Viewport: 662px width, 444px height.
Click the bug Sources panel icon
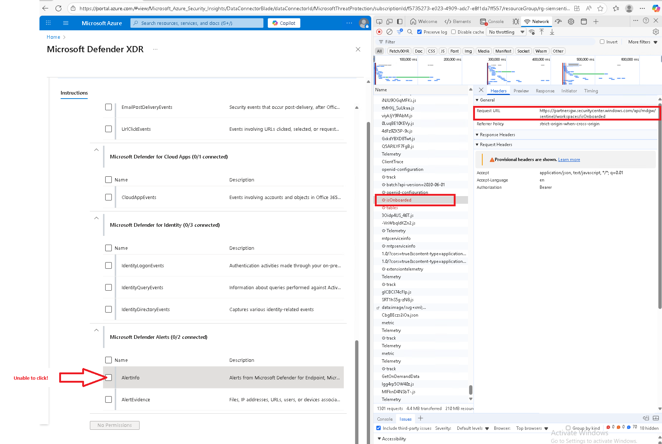pos(516,22)
